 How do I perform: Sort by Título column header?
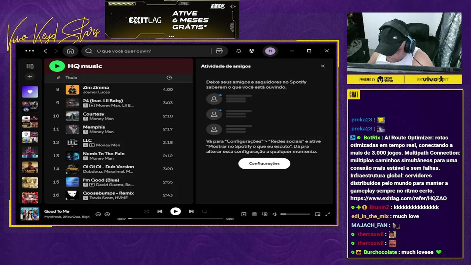(71, 78)
